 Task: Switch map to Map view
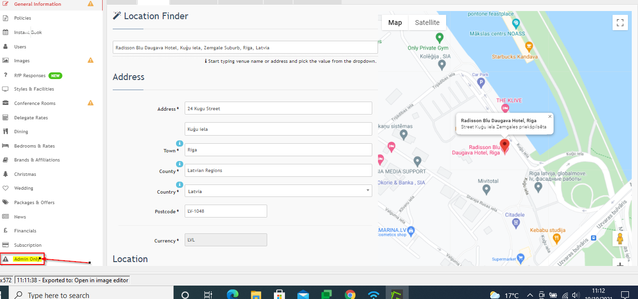point(395,23)
